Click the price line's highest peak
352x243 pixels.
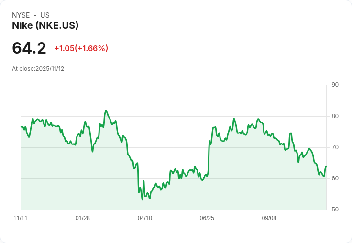(106, 111)
